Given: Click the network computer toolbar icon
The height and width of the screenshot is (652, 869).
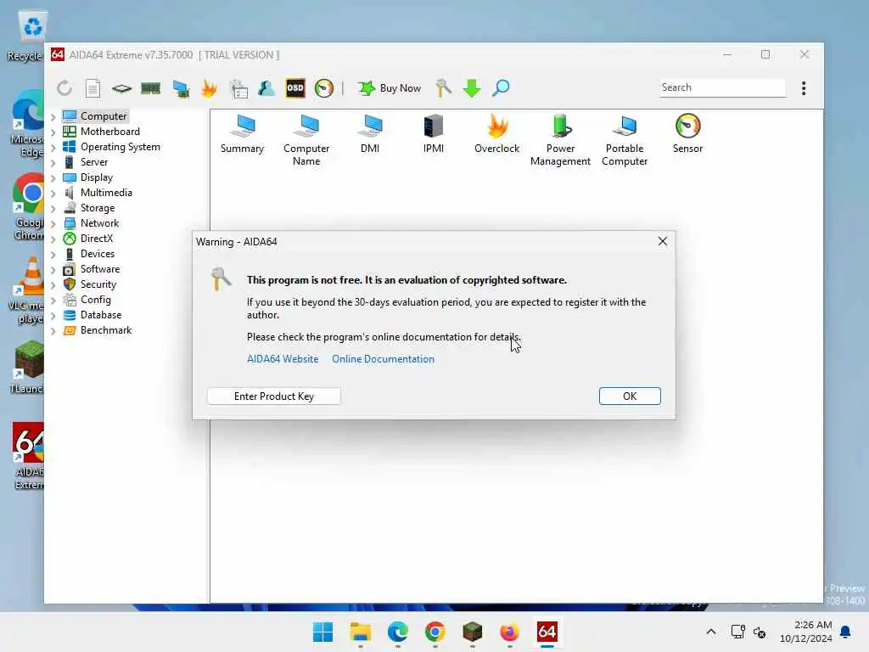Looking at the screenshot, I should [x=181, y=88].
